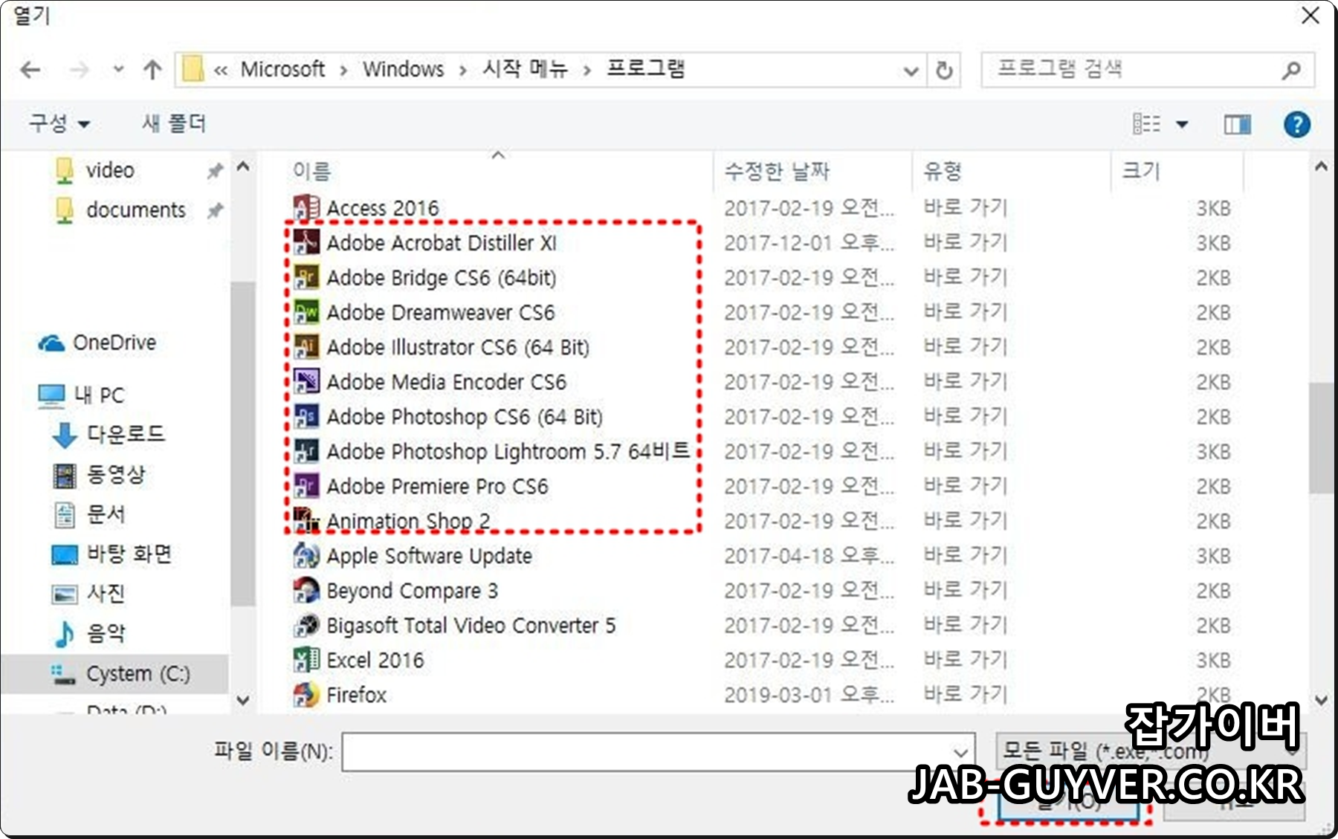Select Adobe Dreamweaver CS6 icon
This screenshot has width=1338, height=839.
[x=306, y=312]
